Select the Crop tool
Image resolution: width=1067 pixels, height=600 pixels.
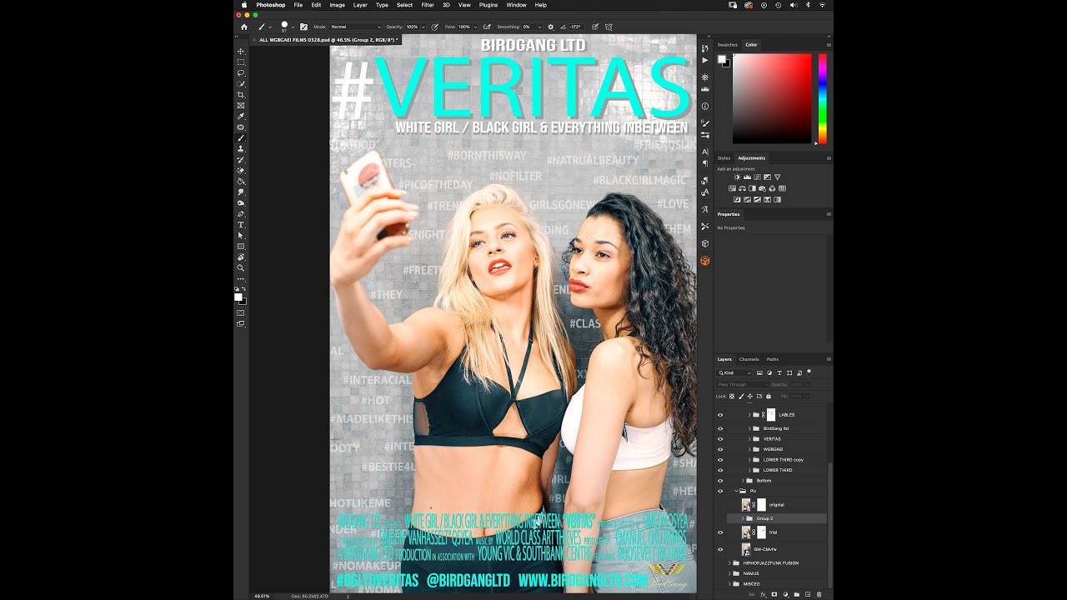241,95
